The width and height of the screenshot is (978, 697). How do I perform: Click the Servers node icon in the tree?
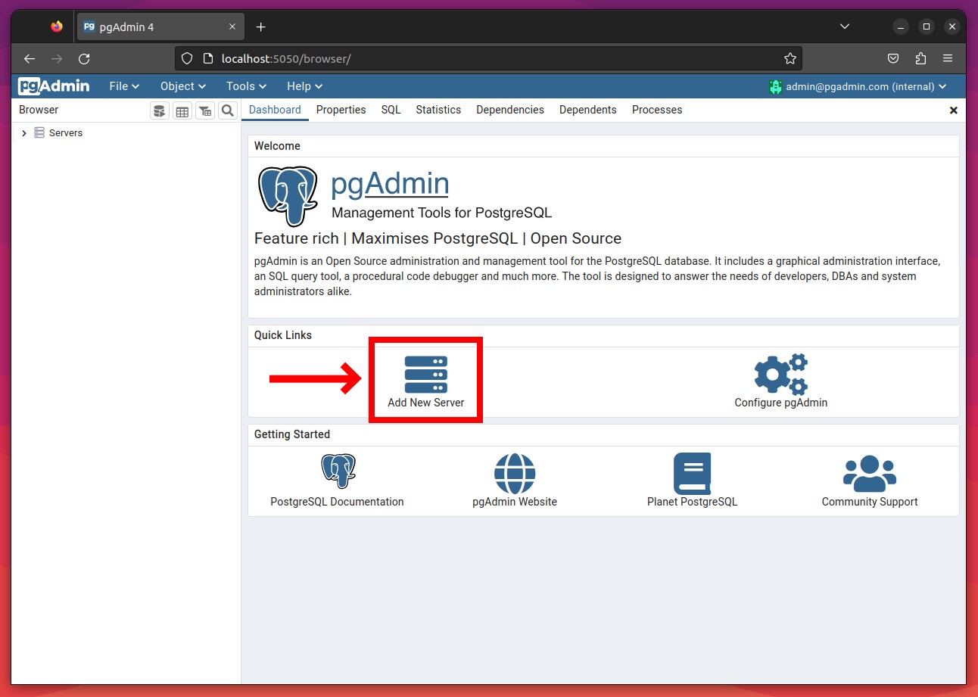tap(39, 132)
